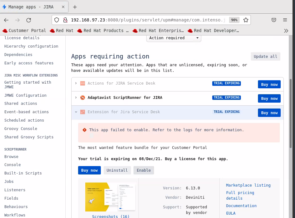
Task: Click the browser reload icon
Action: pyautogui.click(x=29, y=20)
